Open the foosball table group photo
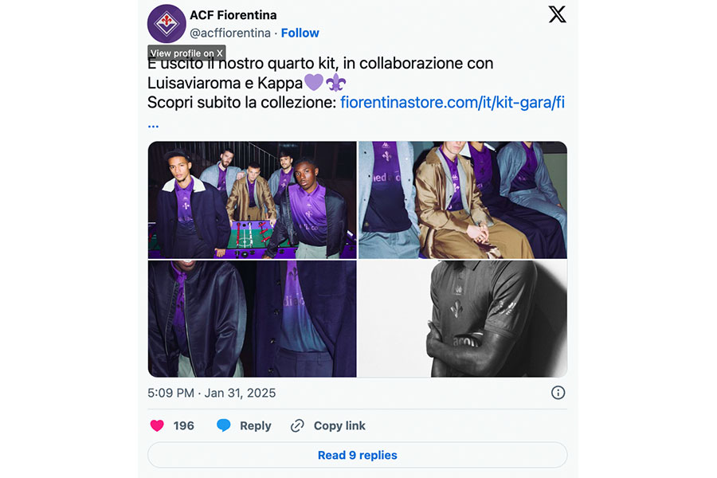This screenshot has height=478, width=717. 252,200
